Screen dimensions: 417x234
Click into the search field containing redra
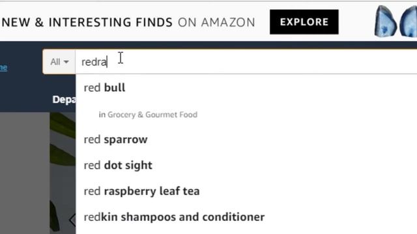tap(246, 62)
